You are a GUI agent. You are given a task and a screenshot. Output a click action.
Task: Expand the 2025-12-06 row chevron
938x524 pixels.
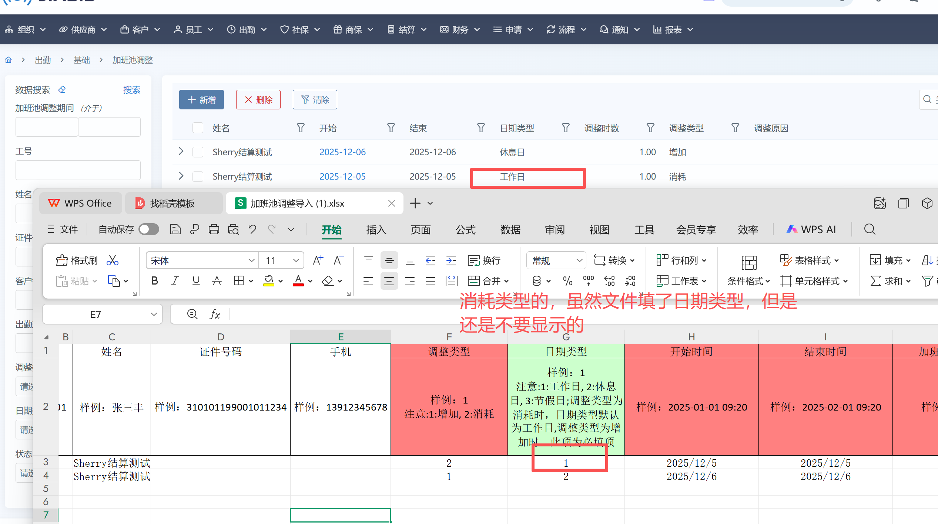click(181, 152)
